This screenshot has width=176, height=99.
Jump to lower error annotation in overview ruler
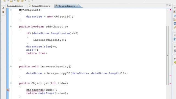click(x=170, y=84)
